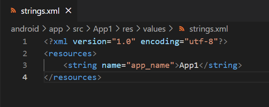Click the opening resources tag

pos(70,54)
